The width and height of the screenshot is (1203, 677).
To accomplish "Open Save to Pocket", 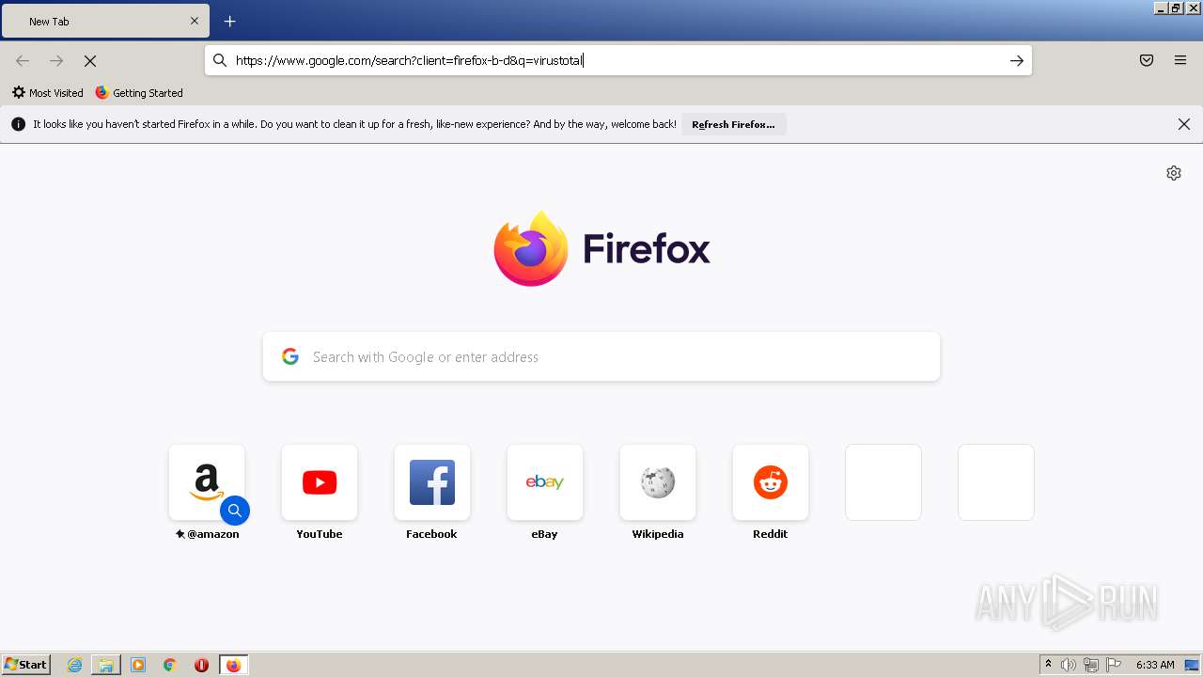I will [x=1147, y=60].
